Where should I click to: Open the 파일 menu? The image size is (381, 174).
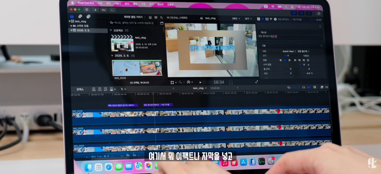[100, 4]
